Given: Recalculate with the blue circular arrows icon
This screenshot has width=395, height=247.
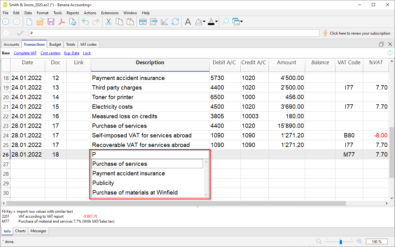Looking at the screenshot, I should (x=175, y=22).
